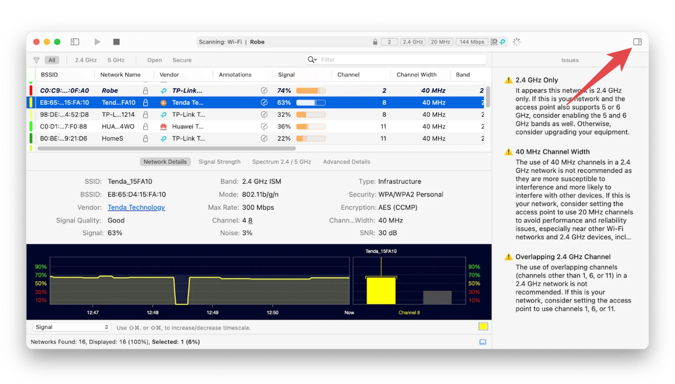This screenshot has height=384, width=675.
Task: Click the vertical network list scrollbar
Action: coord(488,97)
